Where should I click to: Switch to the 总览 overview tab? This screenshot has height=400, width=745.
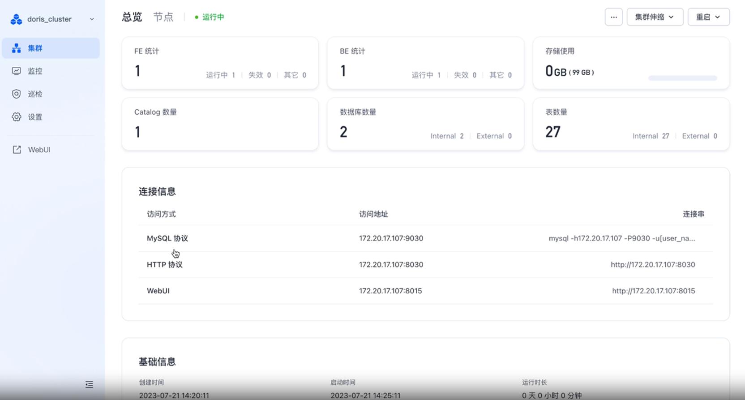pos(132,17)
